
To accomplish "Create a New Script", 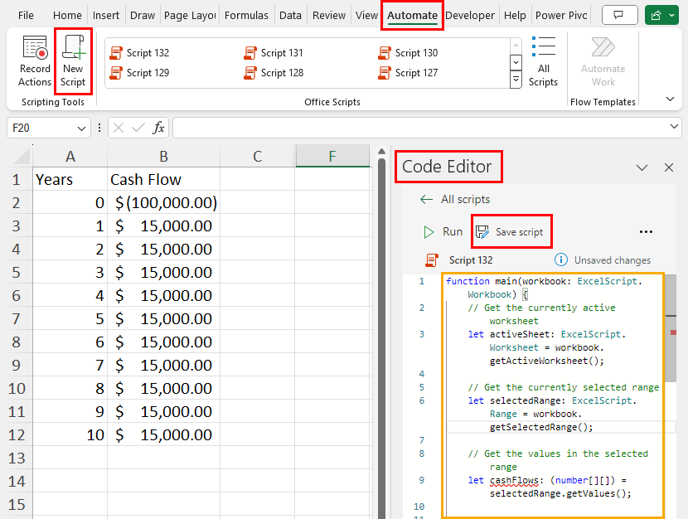I will tap(73, 61).
